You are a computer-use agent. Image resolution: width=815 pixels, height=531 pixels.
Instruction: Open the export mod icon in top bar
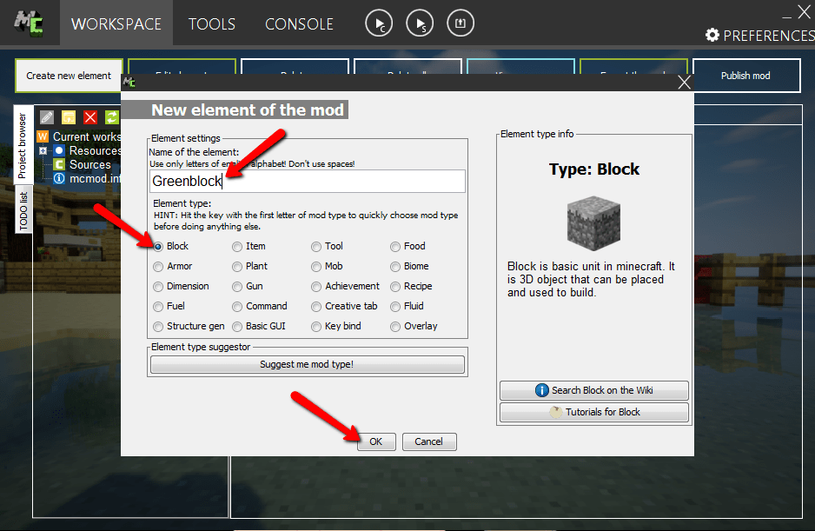pos(461,23)
